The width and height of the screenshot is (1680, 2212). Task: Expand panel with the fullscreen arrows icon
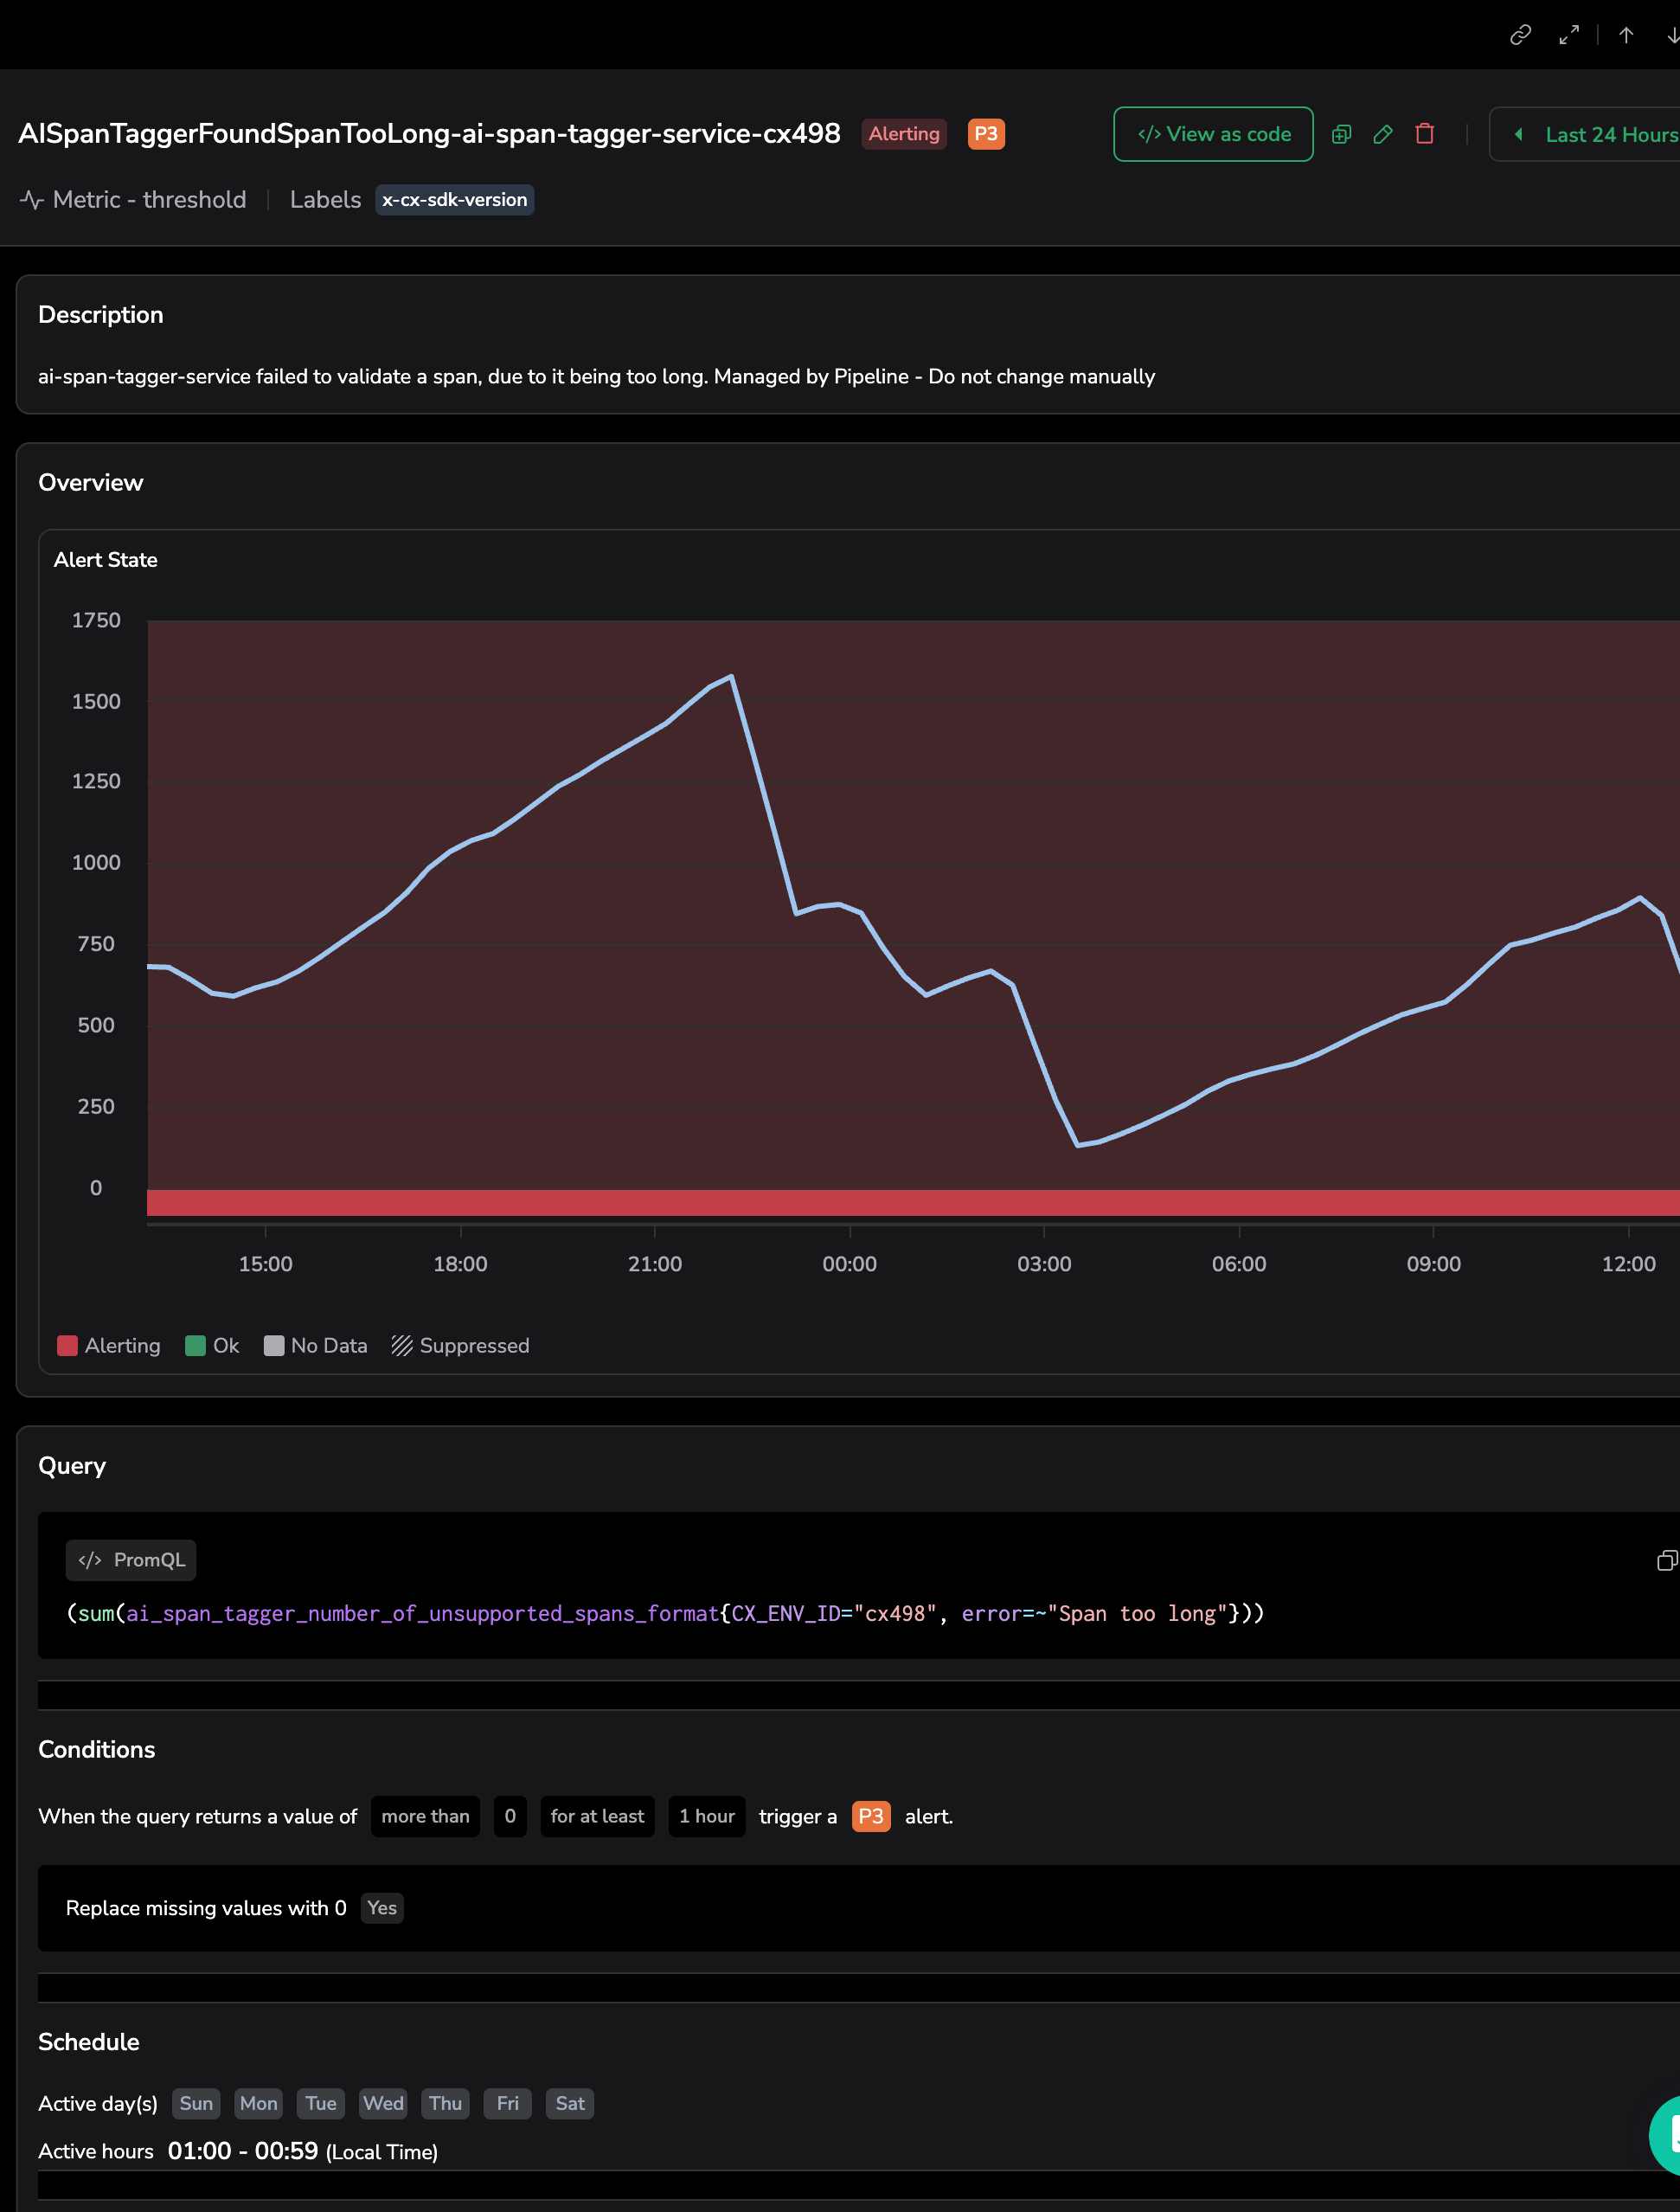click(x=1569, y=35)
